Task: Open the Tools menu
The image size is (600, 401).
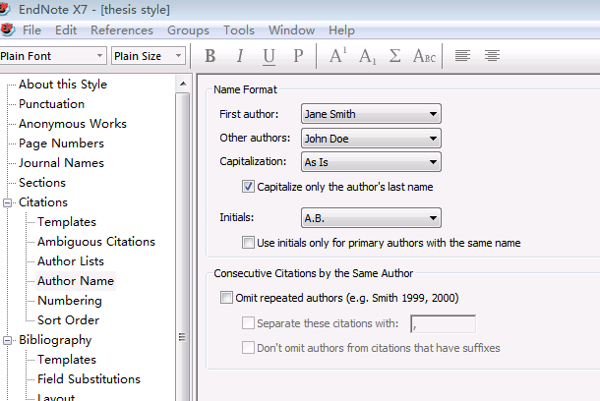Action: (239, 30)
